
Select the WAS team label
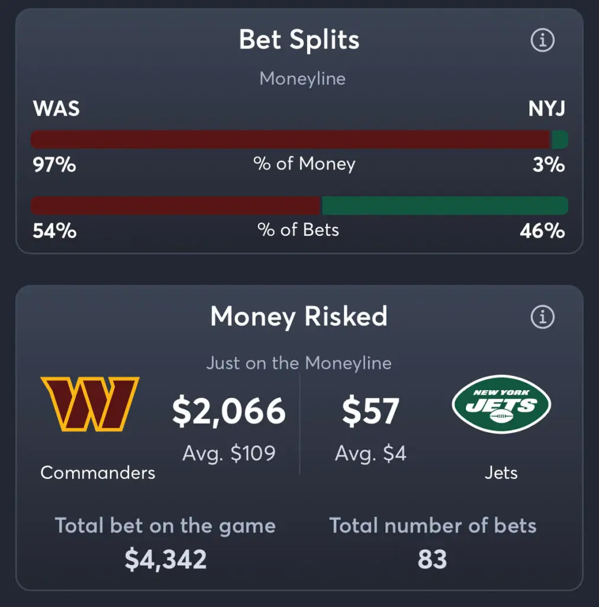pyautogui.click(x=56, y=108)
